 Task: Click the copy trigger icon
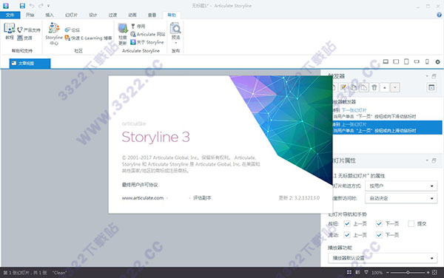pyautogui.click(x=354, y=87)
